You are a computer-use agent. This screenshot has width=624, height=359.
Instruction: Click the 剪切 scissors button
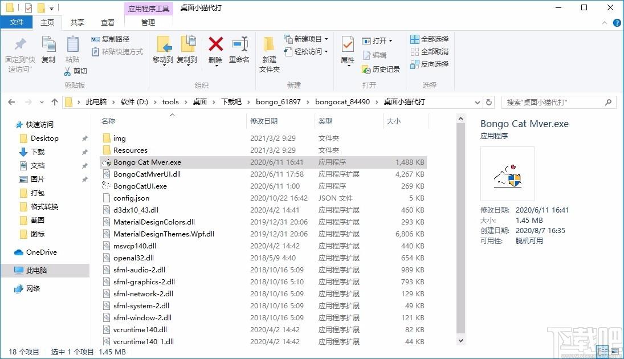(76, 71)
